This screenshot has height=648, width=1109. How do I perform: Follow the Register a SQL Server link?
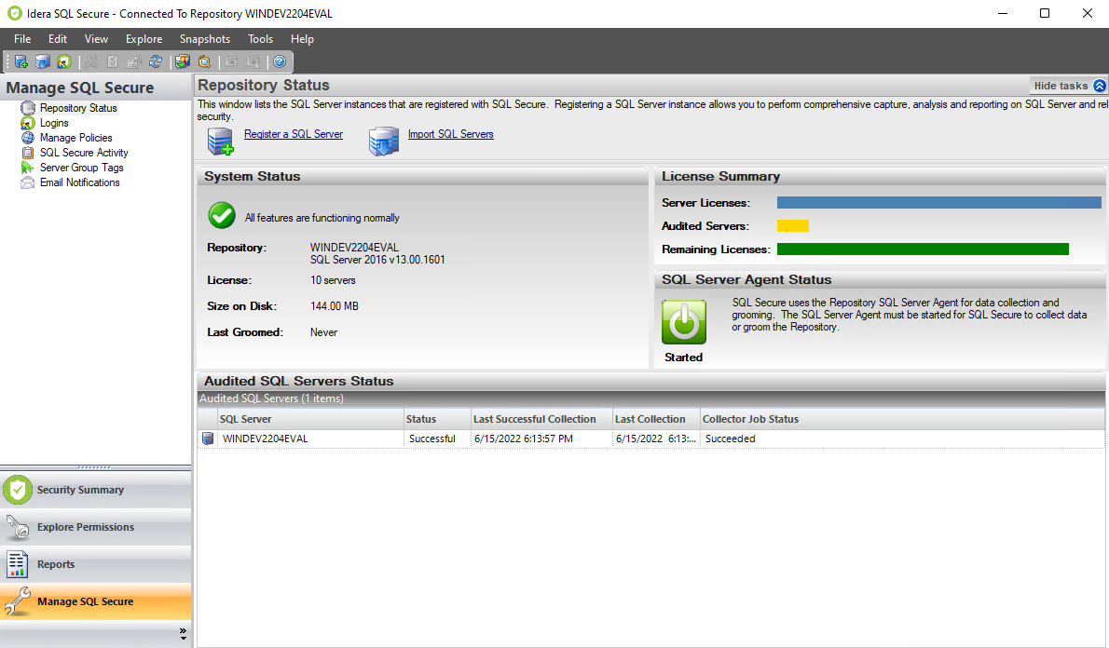coord(294,134)
